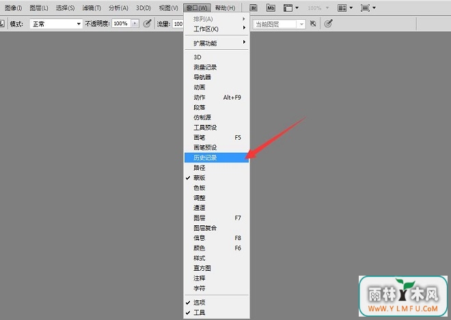Open the zoom level 100% dropdown
This screenshot has width=451, height=320.
(x=318, y=8)
